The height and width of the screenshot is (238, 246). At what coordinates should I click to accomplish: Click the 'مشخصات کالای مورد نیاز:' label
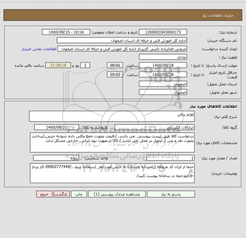point(217,143)
